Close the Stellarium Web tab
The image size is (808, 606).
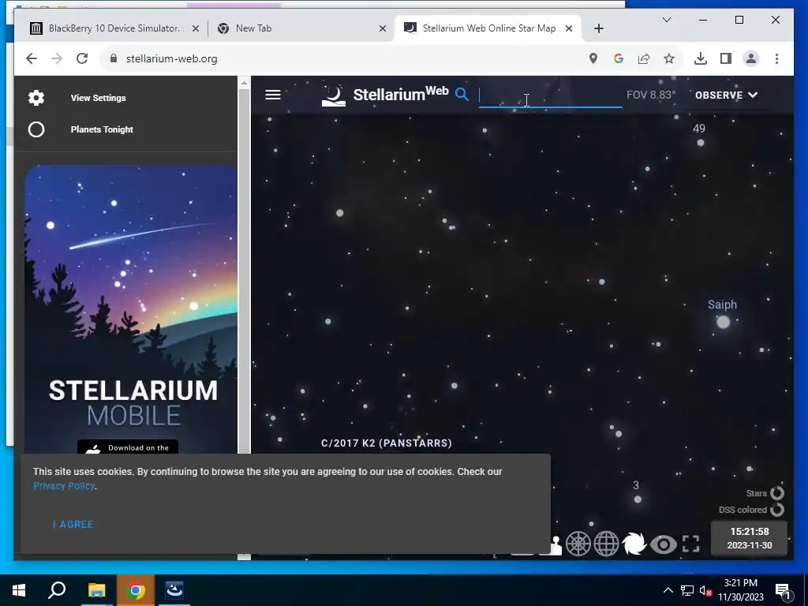coord(569,28)
